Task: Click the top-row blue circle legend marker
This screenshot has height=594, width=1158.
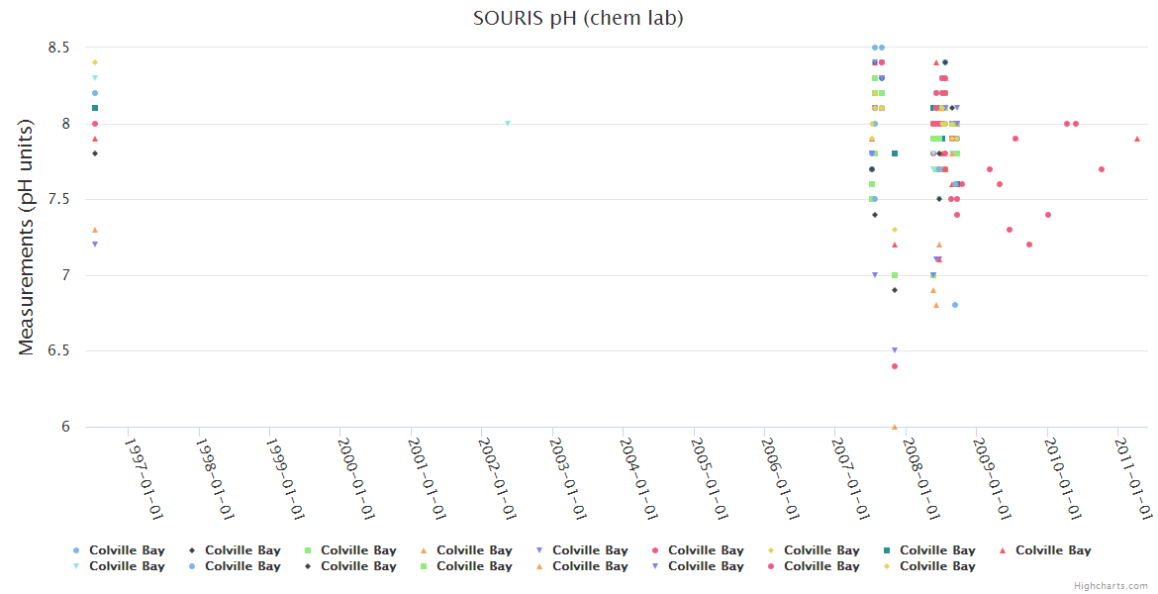Action: (x=76, y=550)
